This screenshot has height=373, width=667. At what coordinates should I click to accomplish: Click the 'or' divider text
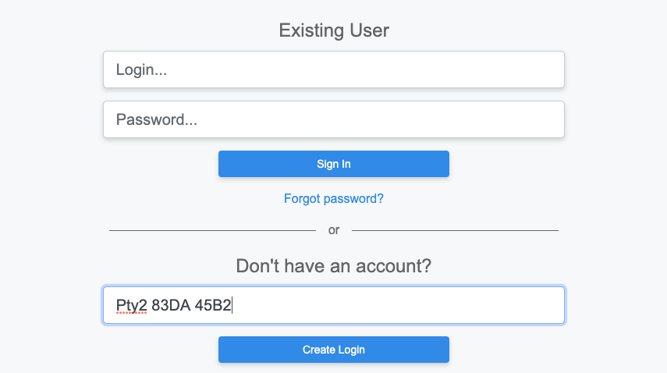click(334, 230)
